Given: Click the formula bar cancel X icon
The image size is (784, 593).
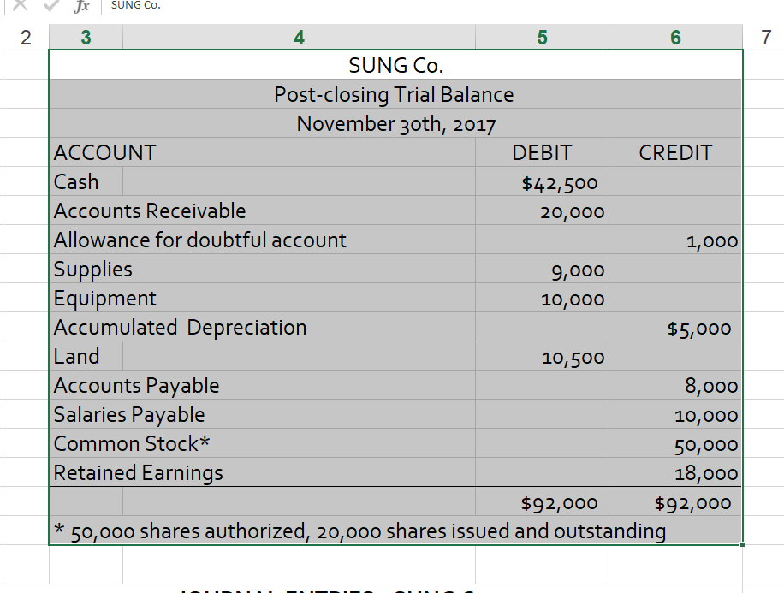Looking at the screenshot, I should 20,5.
